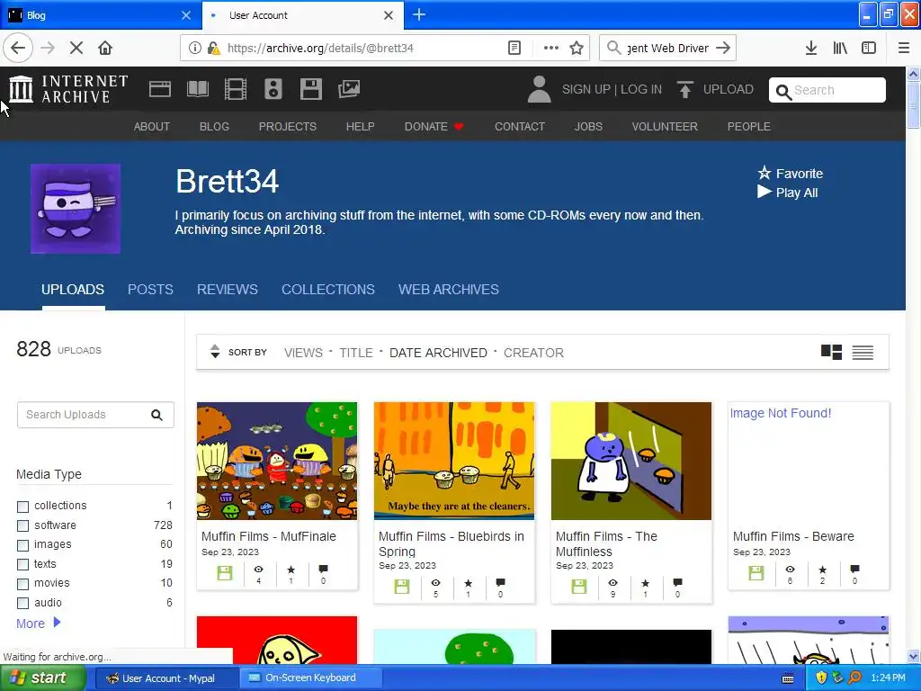
Task: Open browser home page icon
Action: (x=105, y=48)
